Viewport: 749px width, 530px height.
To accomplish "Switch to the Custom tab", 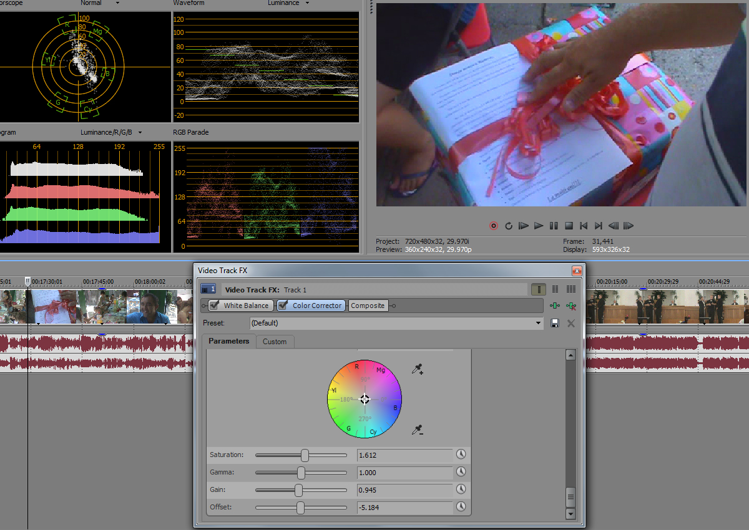I will click(275, 342).
